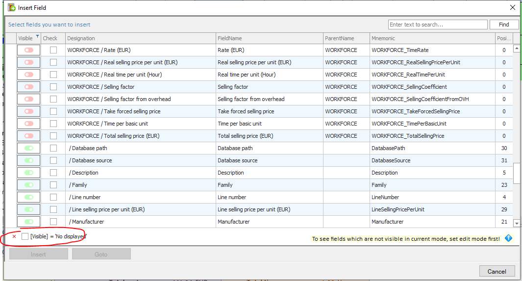Click the Visible column filter icon
Viewport: 522px width, 281px height.
tap(37, 37)
